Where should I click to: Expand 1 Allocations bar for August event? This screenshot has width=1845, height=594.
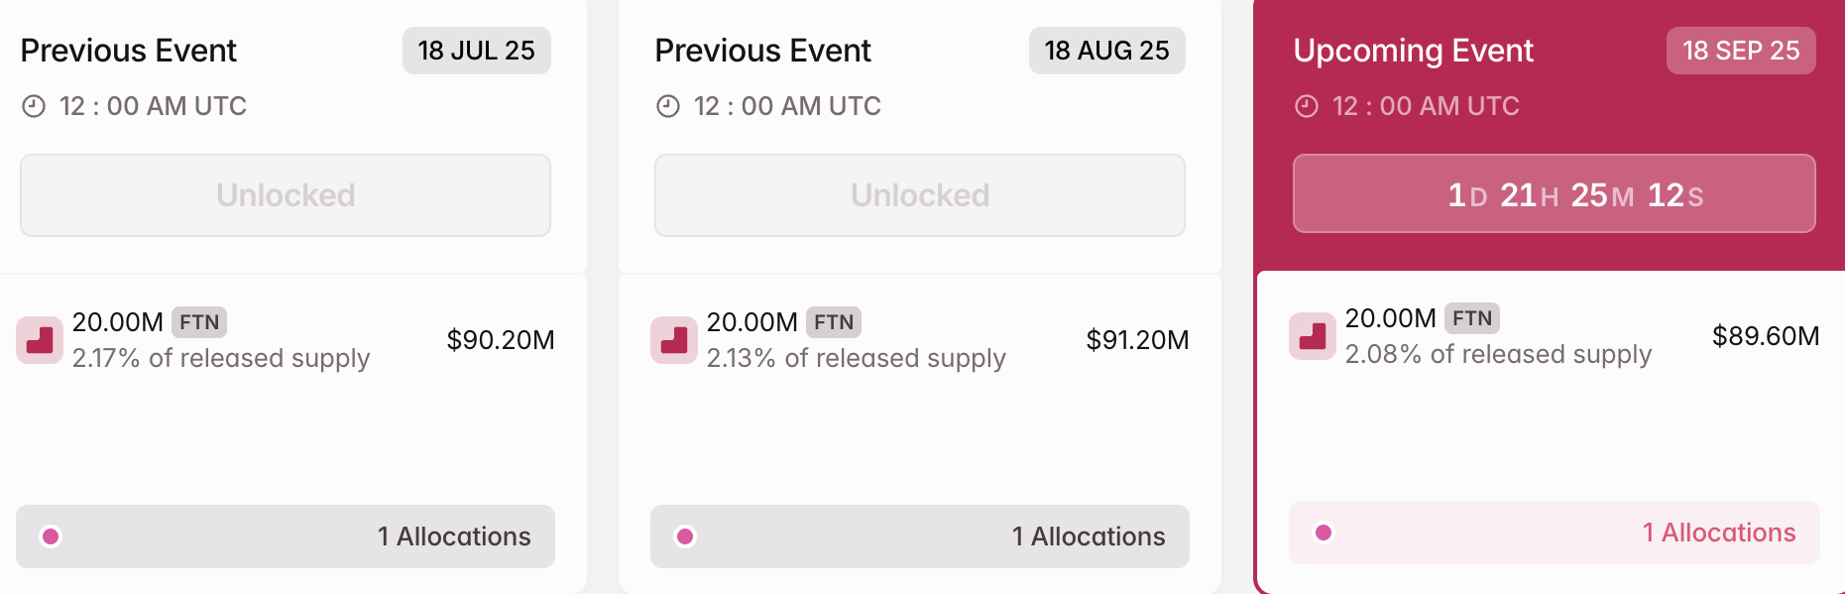(x=920, y=536)
